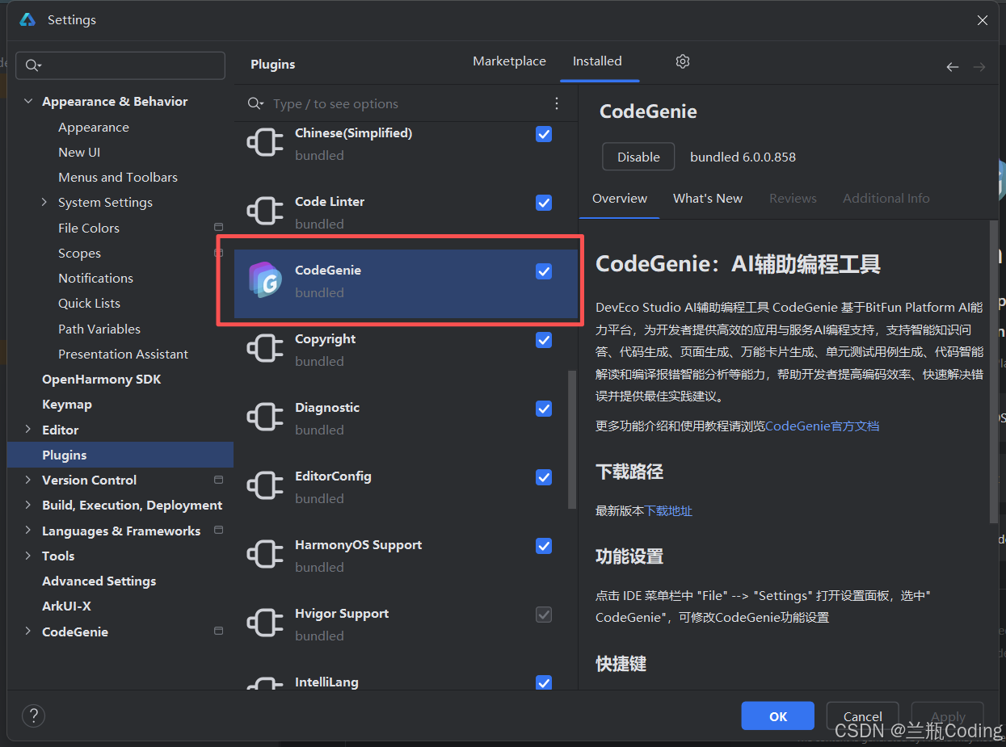Uncheck the Chinese(Simplified) plugin checkbox
Screen dimensions: 1006x747
pos(544,134)
